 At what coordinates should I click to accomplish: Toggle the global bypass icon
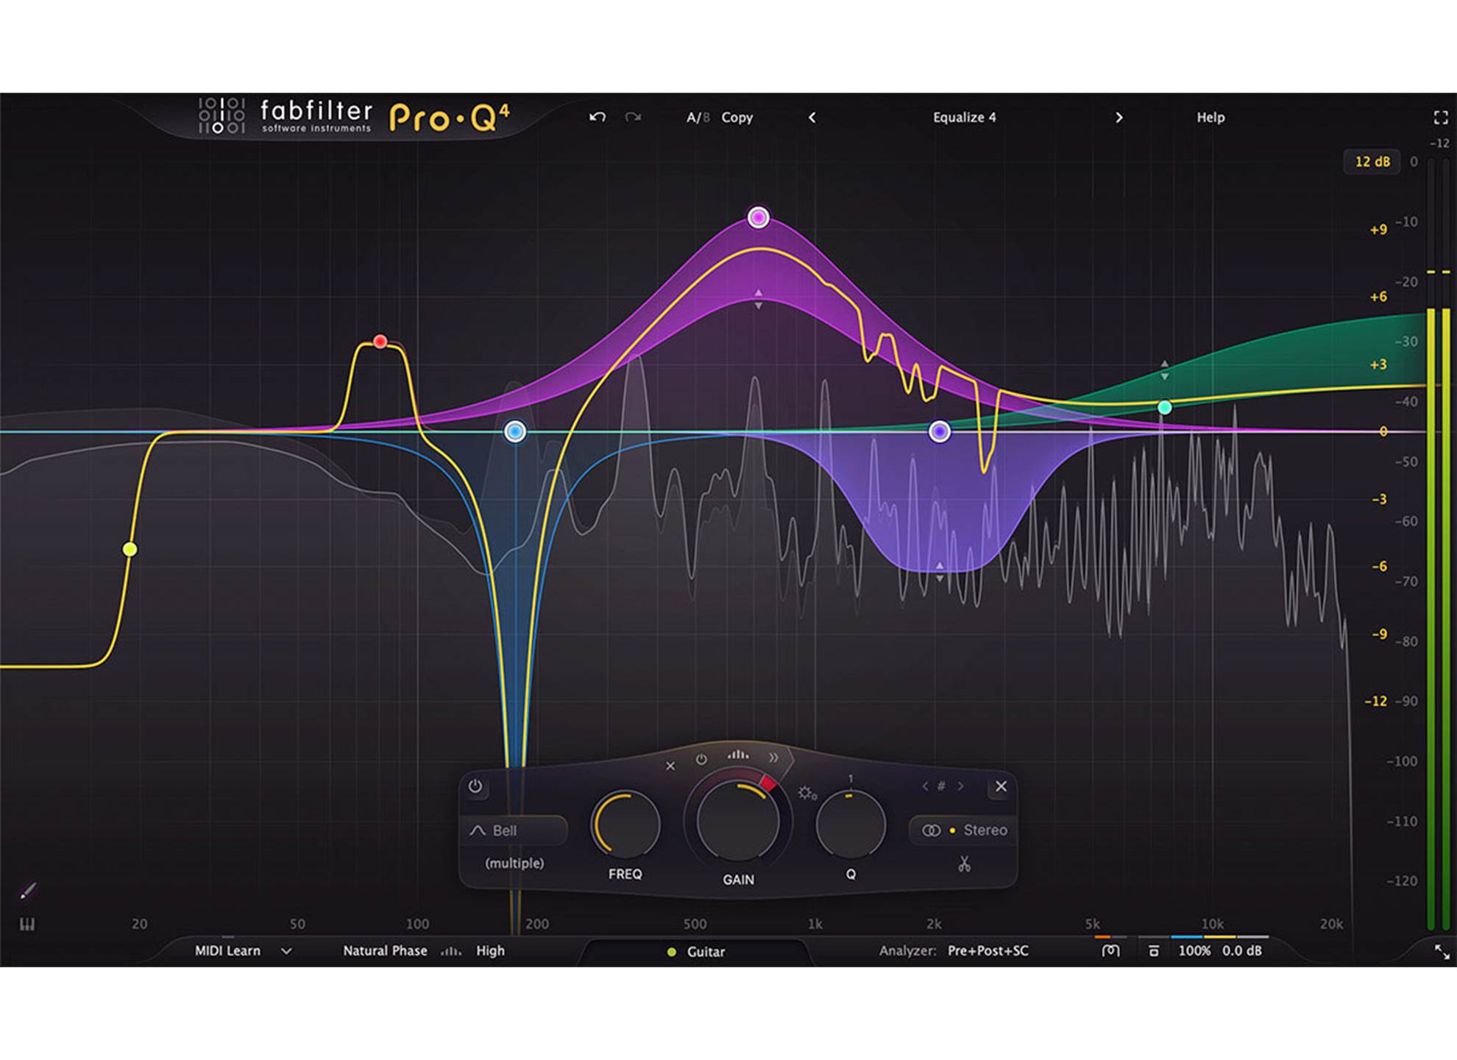click(1153, 950)
